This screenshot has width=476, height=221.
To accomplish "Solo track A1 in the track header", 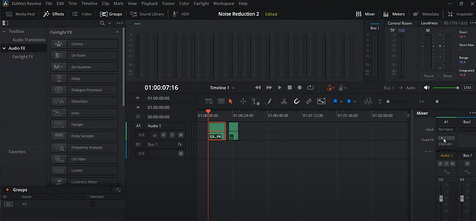I will click(x=172, y=135).
